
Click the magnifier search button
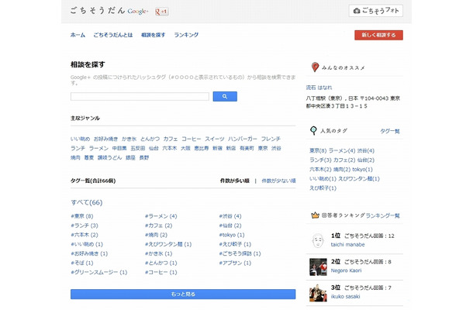225,97
